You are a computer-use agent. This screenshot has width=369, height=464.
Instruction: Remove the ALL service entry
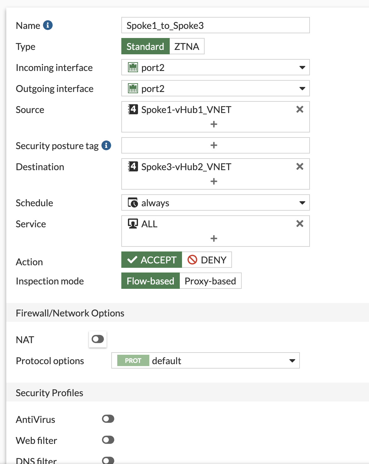[x=300, y=224]
